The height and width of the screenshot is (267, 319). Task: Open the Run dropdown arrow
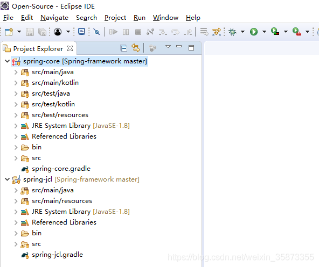pyautogui.click(x=264, y=32)
